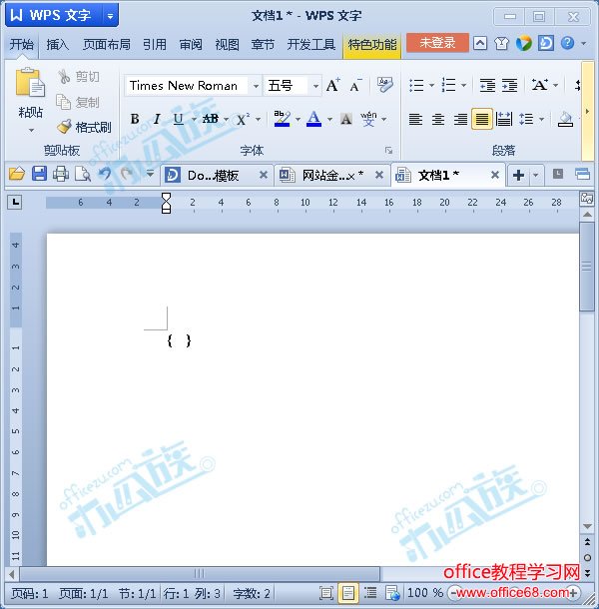This screenshot has width=599, height=609.
Task: Click the Print Preview icon
Action: pos(82,174)
